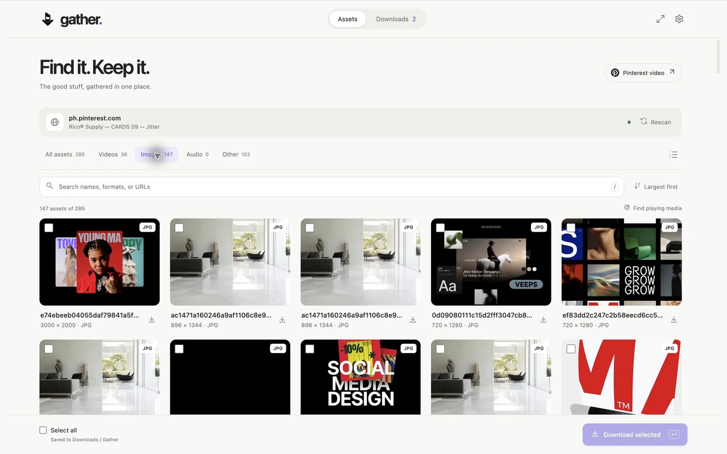727x454 pixels.
Task: Expand the window with fullscreen arrows icon
Action: click(661, 19)
